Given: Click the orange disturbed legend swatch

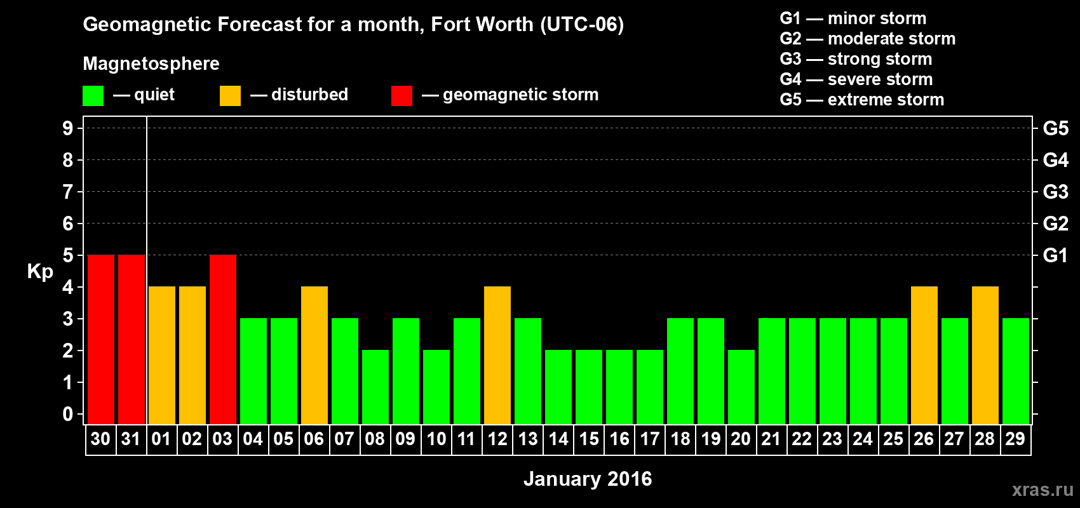Looking at the screenshot, I should (x=231, y=96).
